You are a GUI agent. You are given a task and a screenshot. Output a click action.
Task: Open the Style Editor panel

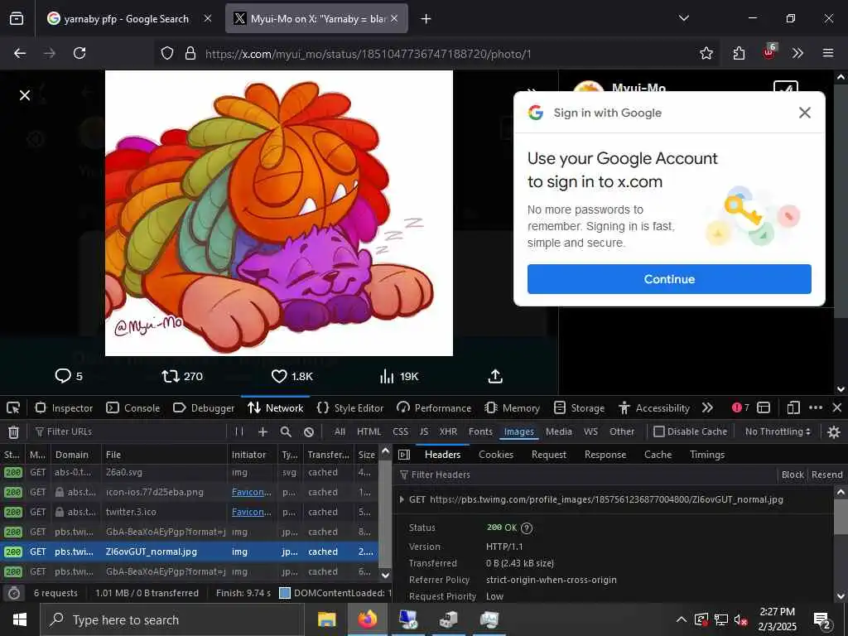[350, 407]
